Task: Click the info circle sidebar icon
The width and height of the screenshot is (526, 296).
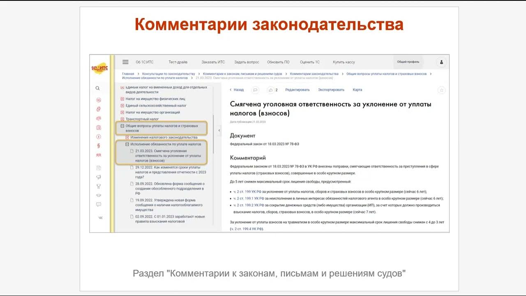Action: coord(98,136)
